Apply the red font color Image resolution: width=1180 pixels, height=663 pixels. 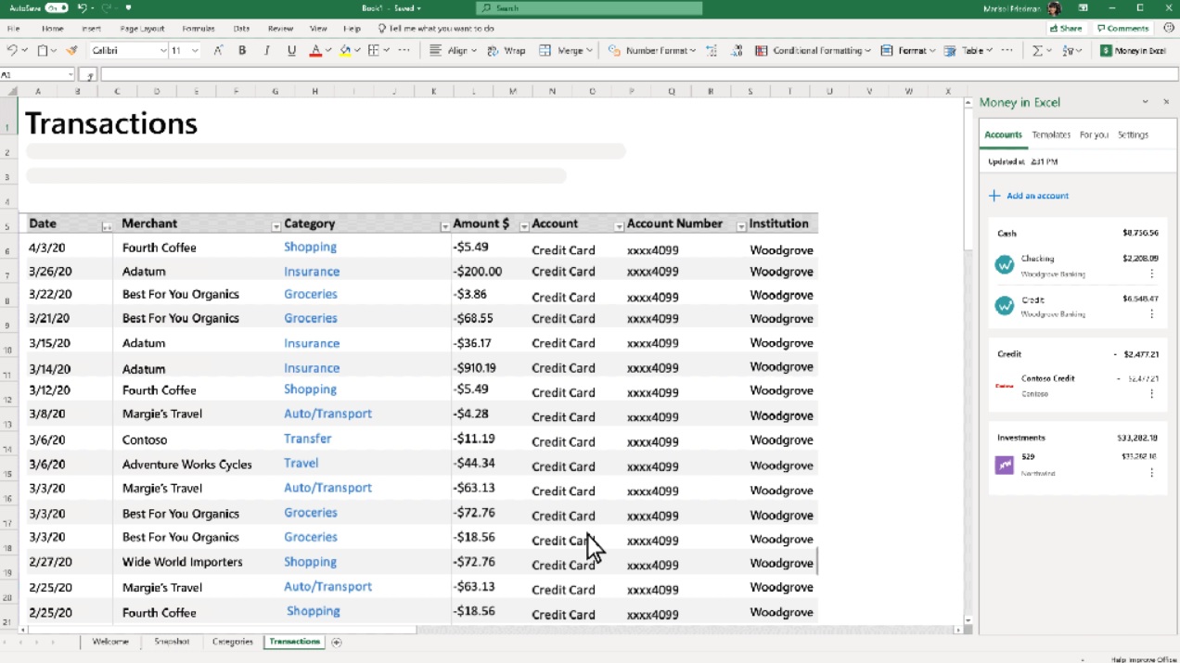pyautogui.click(x=315, y=50)
